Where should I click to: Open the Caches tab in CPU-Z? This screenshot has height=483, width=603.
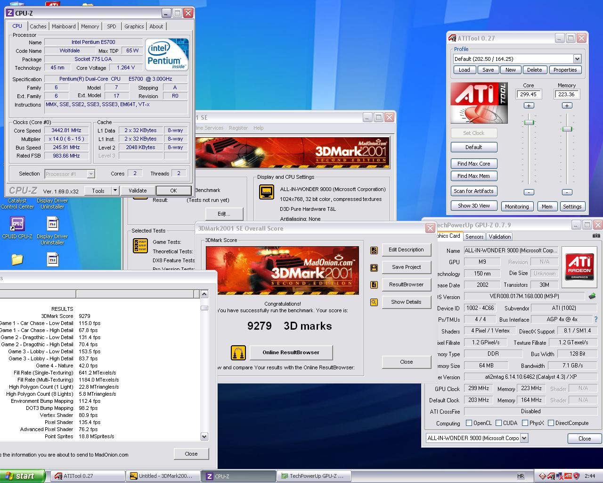coord(38,26)
